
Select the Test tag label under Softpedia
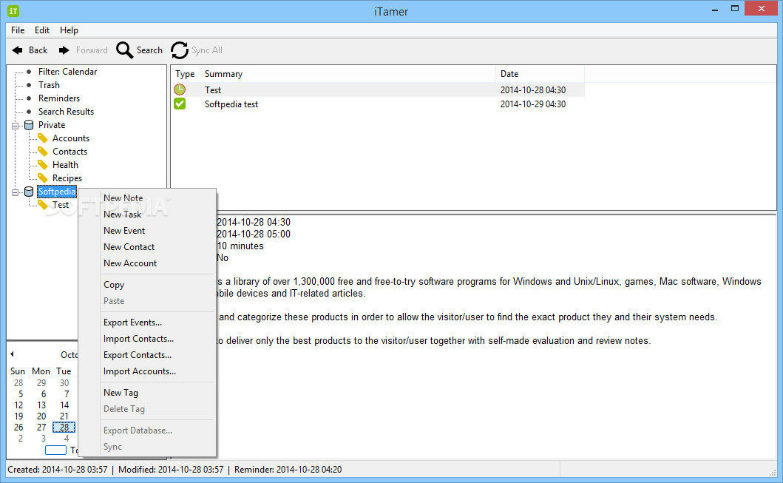(x=61, y=205)
